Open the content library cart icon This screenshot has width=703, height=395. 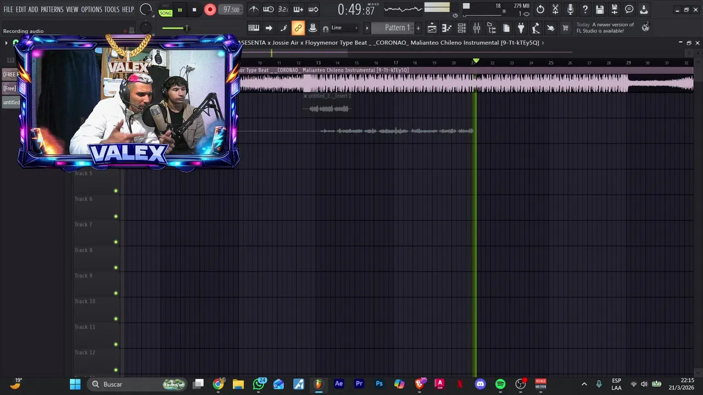[566, 28]
